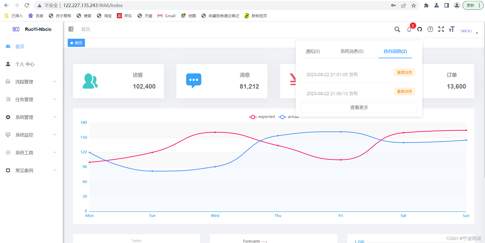
Task: Click the Chrome profile icon
Action: [457, 5]
